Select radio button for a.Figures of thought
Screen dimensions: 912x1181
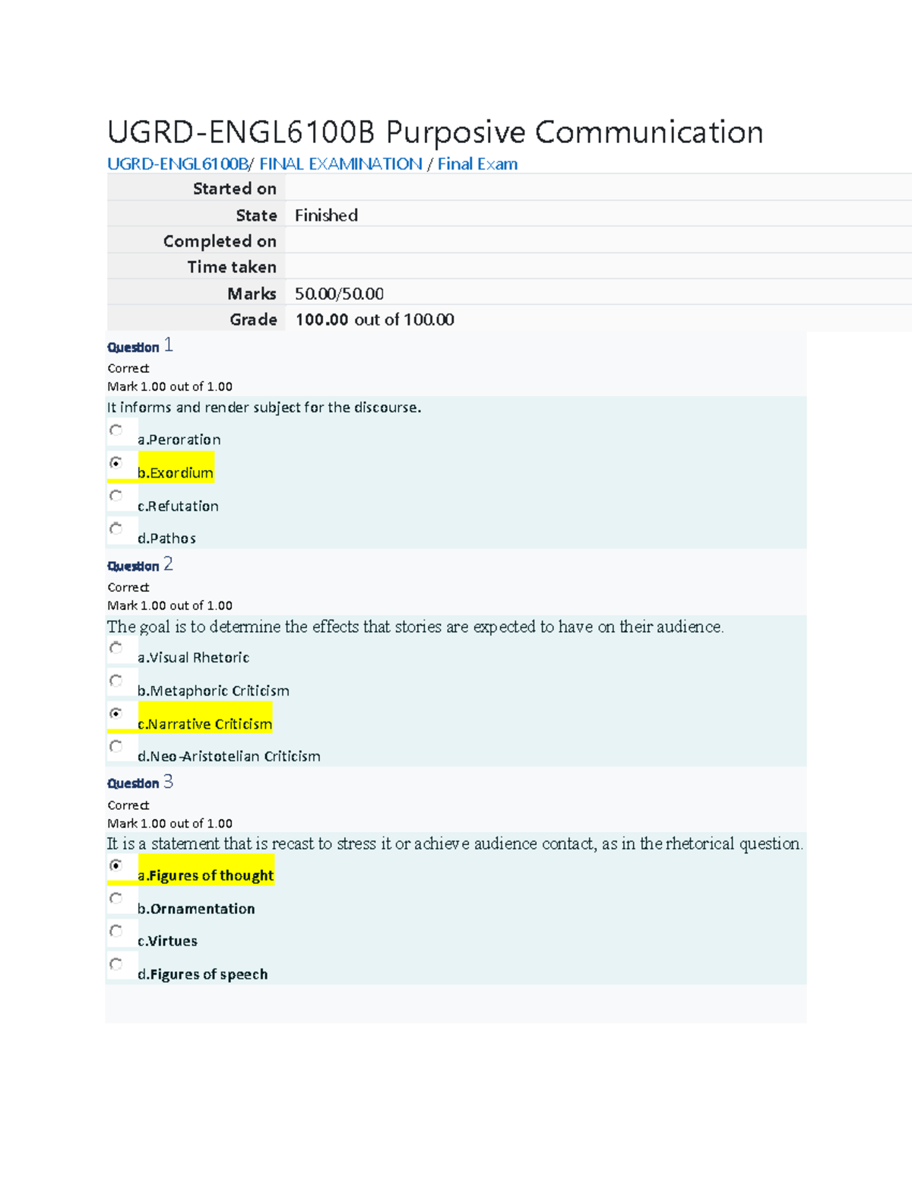[116, 865]
